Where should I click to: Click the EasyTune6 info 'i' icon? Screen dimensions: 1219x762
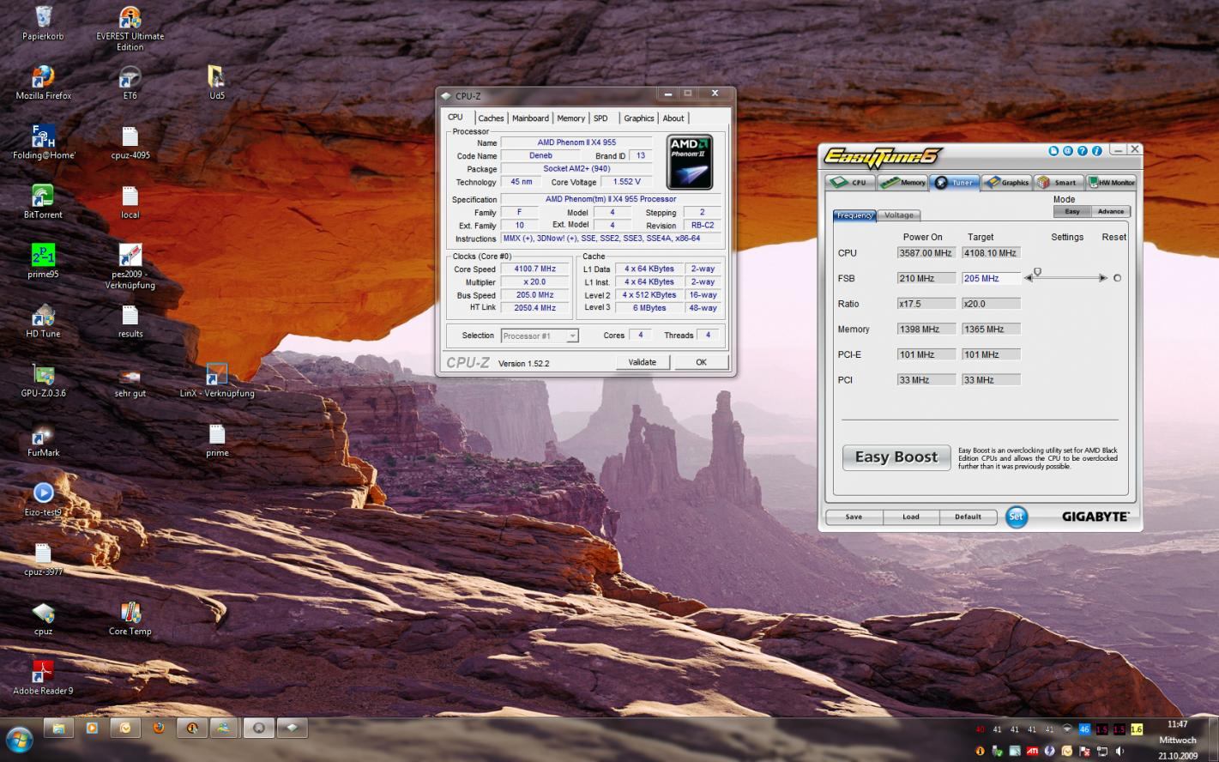pyautogui.click(x=1097, y=151)
